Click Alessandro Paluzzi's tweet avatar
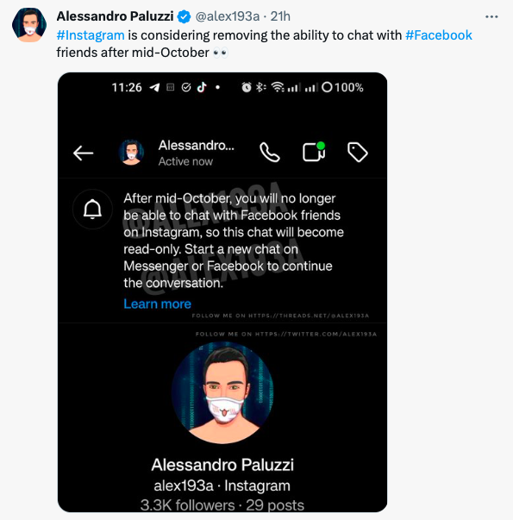The image size is (513, 520). (x=29, y=25)
